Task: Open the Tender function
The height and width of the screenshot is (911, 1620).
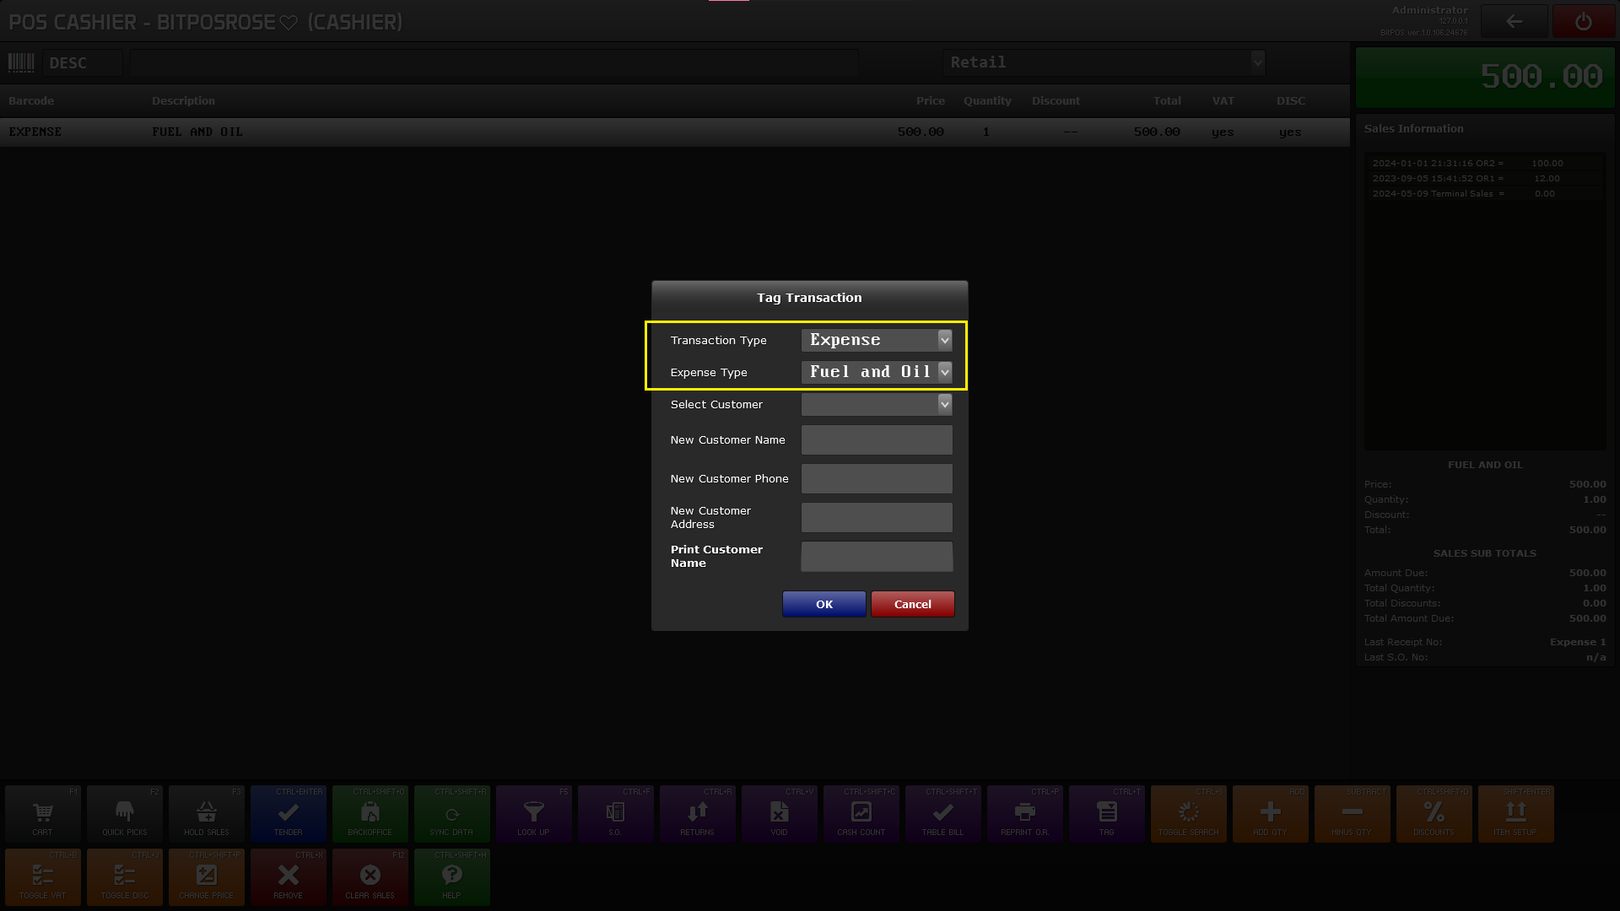Action: coord(288,814)
